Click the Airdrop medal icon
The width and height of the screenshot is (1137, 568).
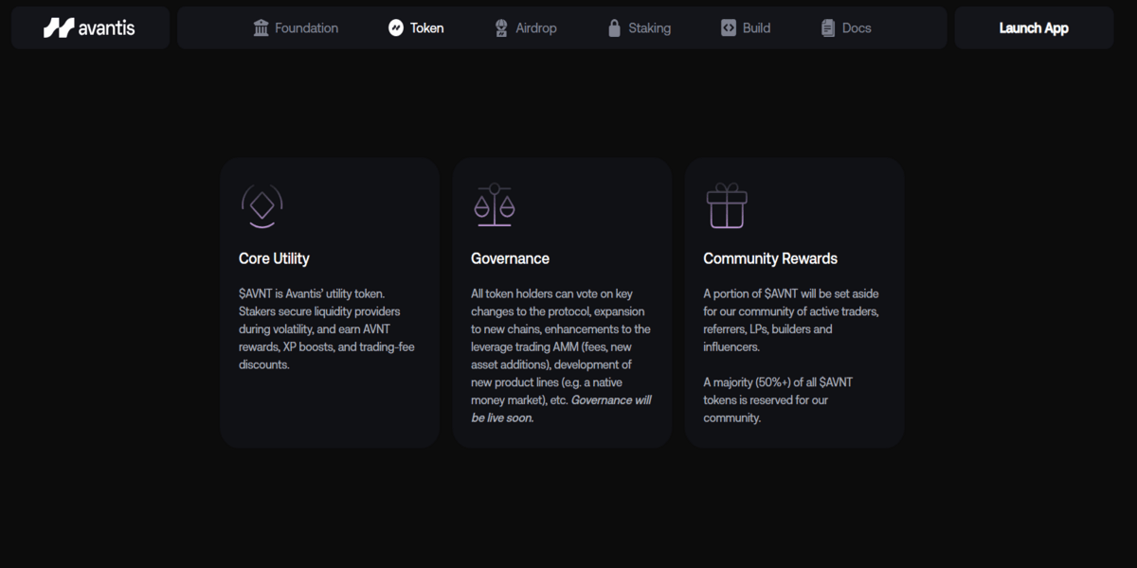pos(501,27)
